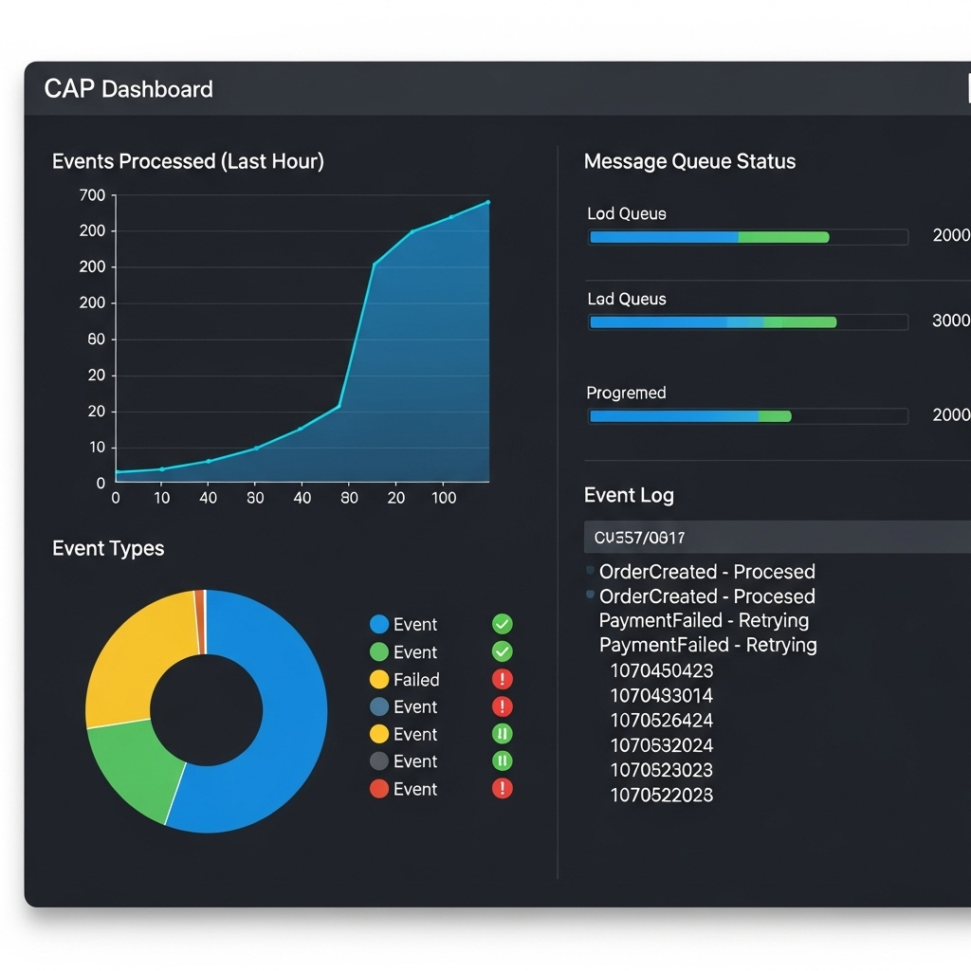This screenshot has height=971, width=971.
Task: Switch to the Message Queue Status panel
Action: (x=689, y=161)
